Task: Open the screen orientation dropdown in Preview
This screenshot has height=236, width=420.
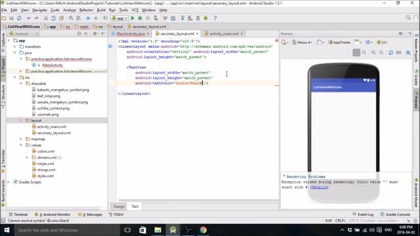Action: pyautogui.click(x=320, y=42)
